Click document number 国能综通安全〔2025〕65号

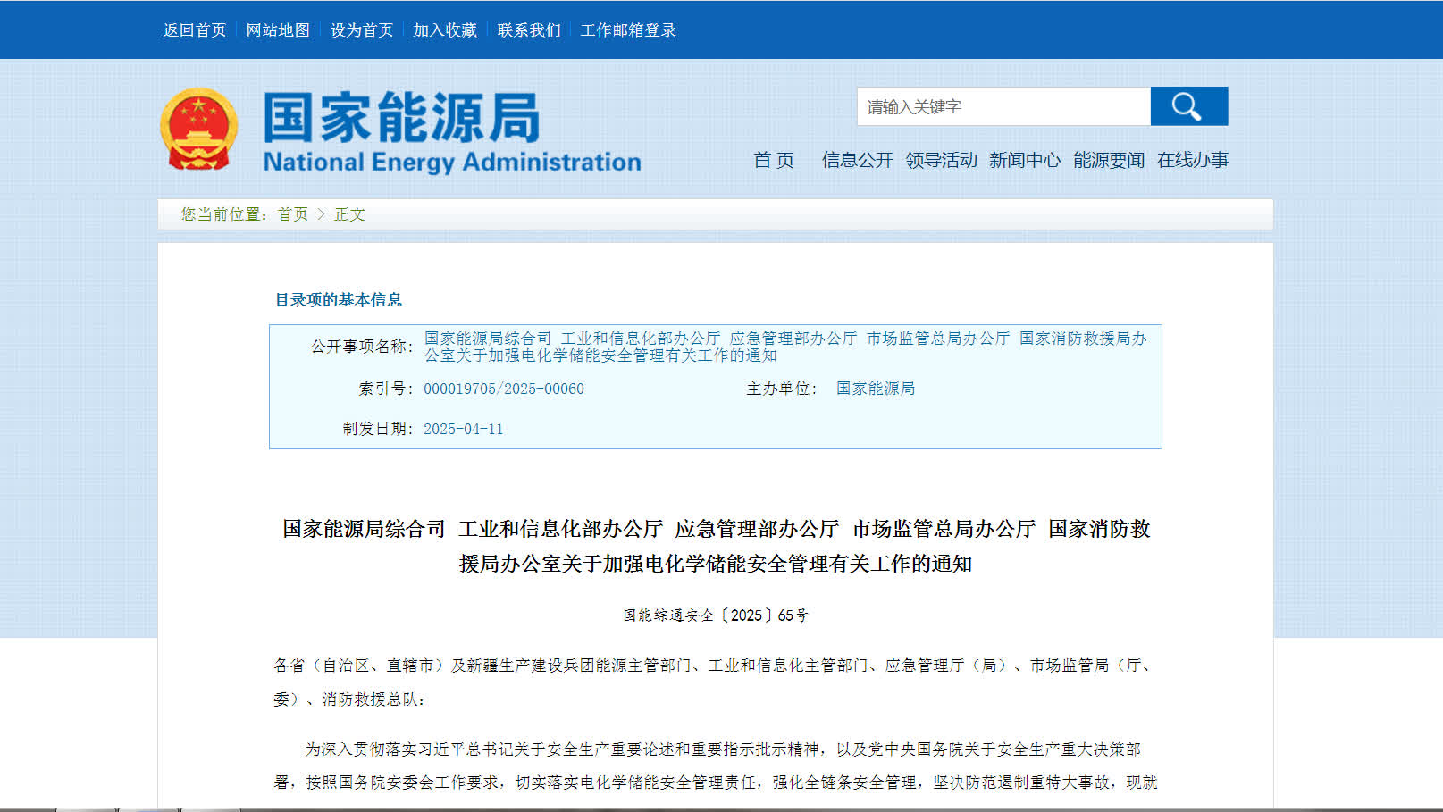[x=716, y=615]
